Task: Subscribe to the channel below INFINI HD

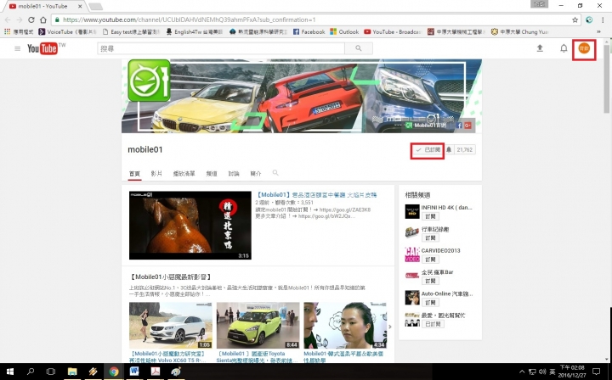Action: pos(430,237)
